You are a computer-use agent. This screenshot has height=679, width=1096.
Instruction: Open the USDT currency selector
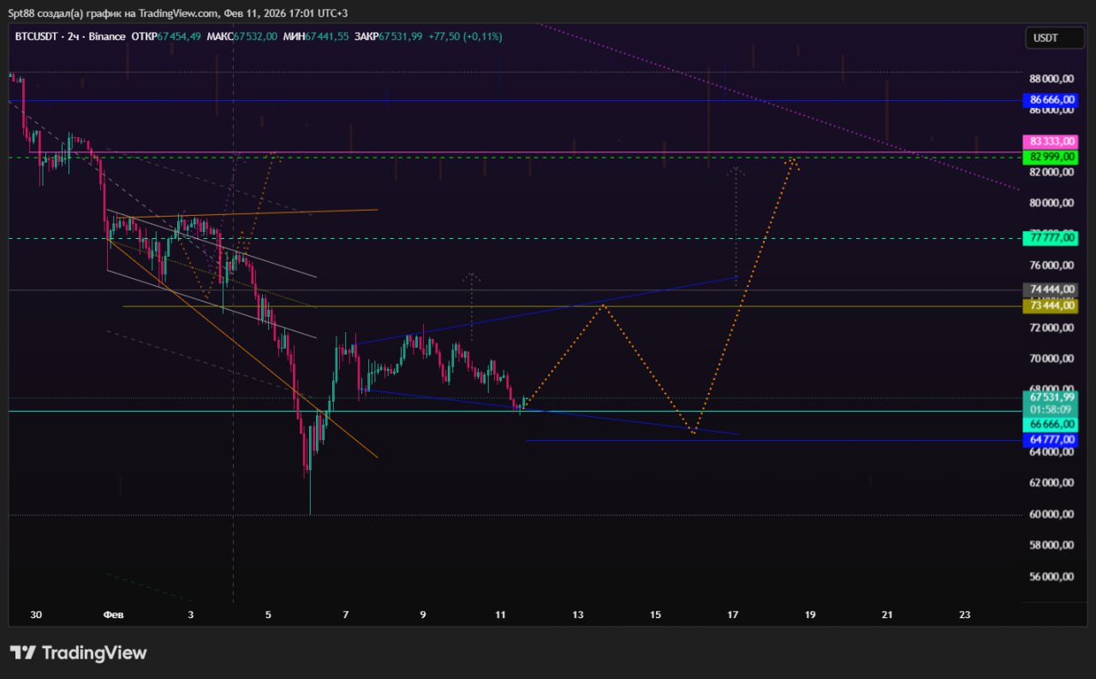1045,38
